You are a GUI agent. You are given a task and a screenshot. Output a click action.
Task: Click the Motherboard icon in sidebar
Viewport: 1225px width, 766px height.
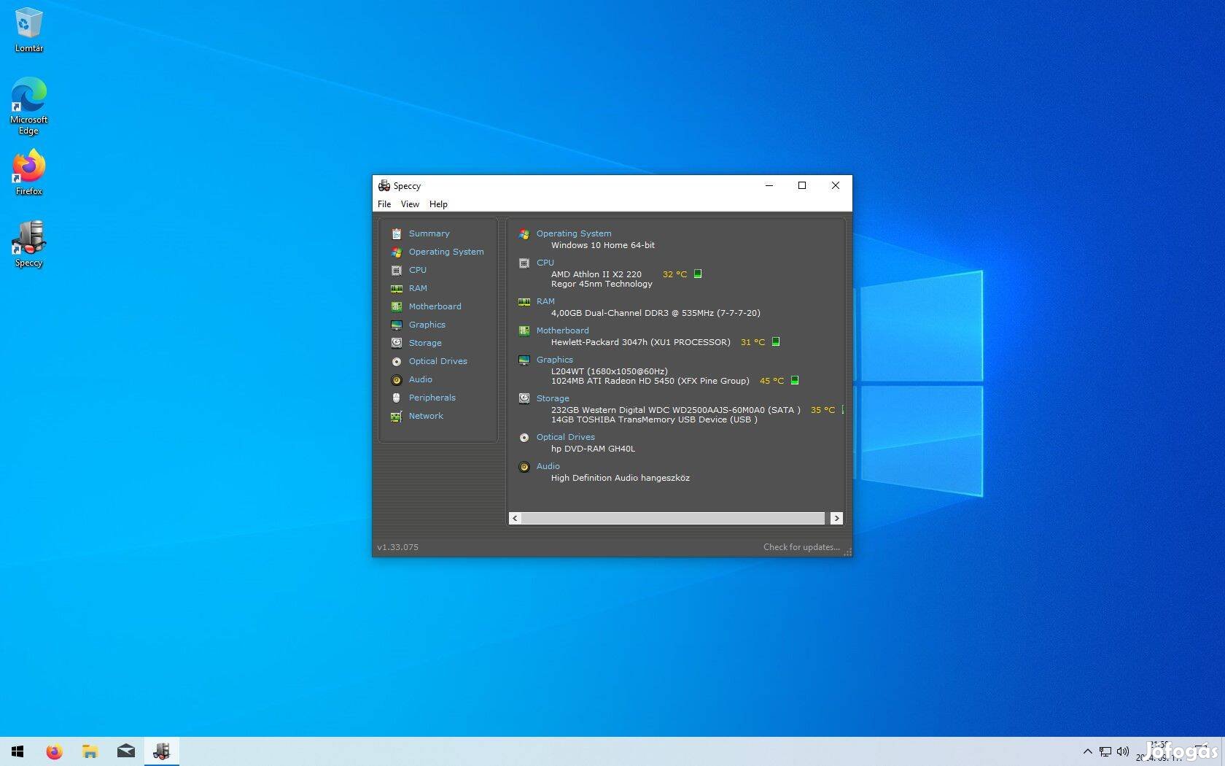click(397, 306)
